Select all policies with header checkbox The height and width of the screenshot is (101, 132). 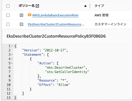point(8,6)
